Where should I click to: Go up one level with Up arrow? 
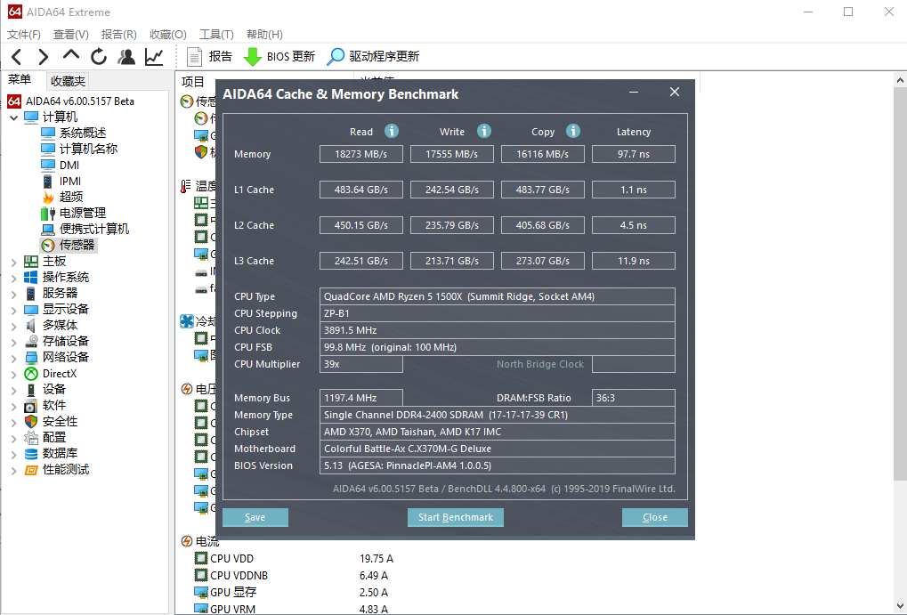pyautogui.click(x=71, y=55)
